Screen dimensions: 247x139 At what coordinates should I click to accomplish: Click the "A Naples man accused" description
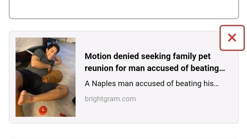click(x=151, y=83)
